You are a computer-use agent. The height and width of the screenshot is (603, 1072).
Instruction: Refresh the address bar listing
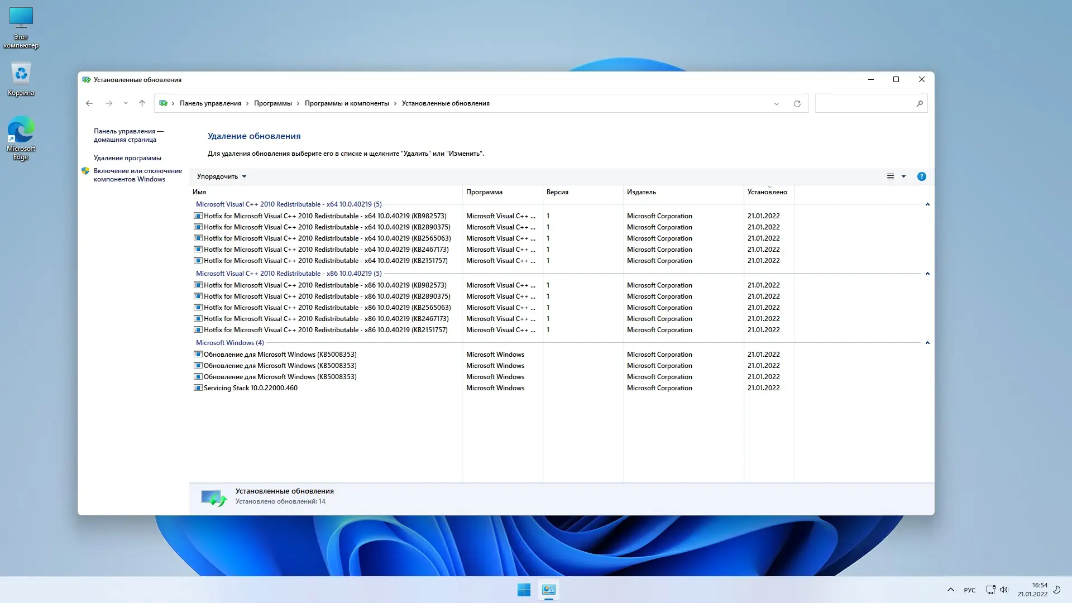797,104
